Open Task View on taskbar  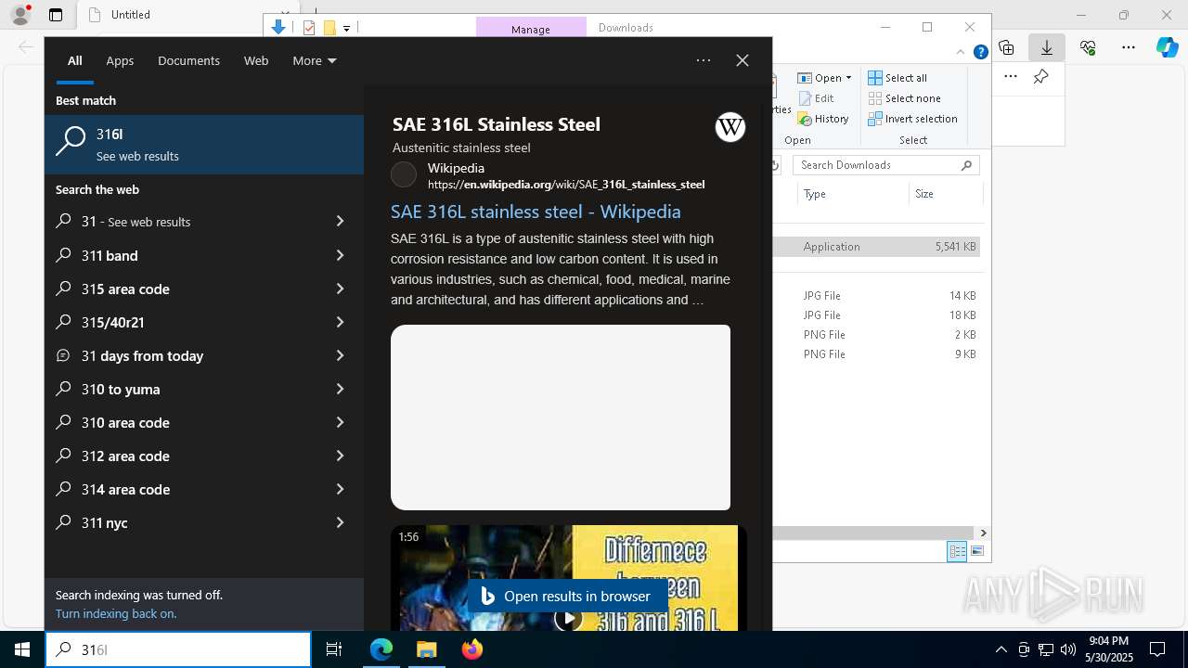coord(334,649)
